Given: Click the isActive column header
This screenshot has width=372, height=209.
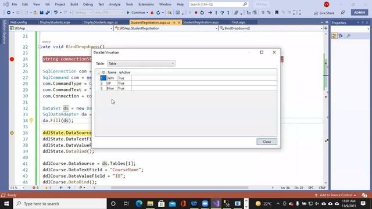Looking at the screenshot, I should pyautogui.click(x=124, y=72).
